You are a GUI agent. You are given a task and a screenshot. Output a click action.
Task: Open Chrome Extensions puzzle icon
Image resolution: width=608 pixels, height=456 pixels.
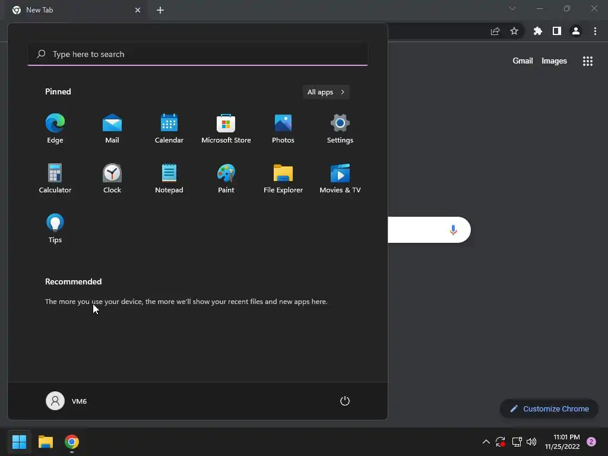[538, 31]
